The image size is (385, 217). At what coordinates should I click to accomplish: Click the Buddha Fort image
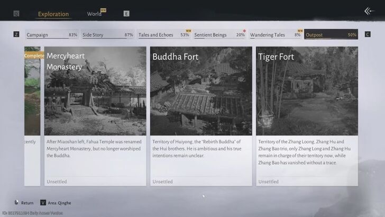tap(201, 91)
